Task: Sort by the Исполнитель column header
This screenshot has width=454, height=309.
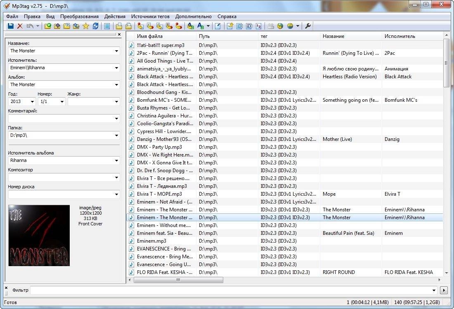Action: pos(412,36)
